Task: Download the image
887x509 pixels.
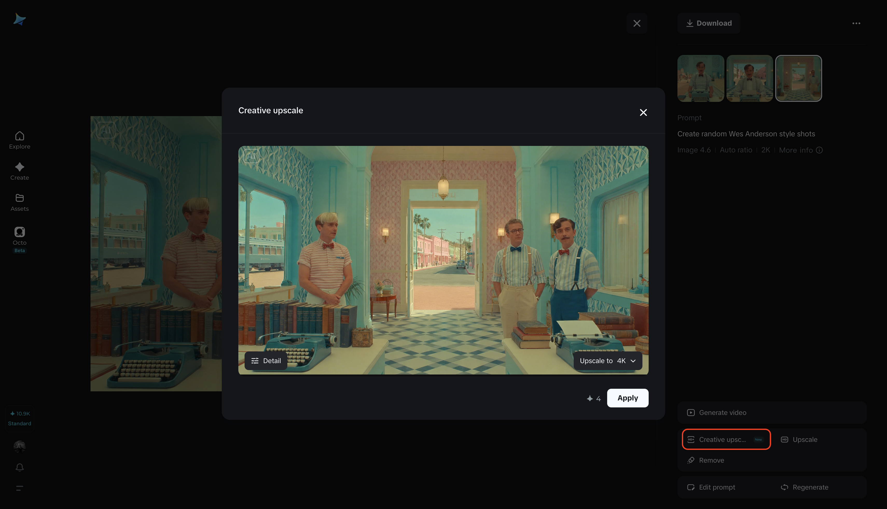Action: 709,23
